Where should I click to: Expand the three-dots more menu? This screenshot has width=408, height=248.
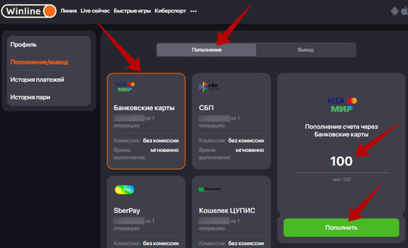tap(194, 11)
